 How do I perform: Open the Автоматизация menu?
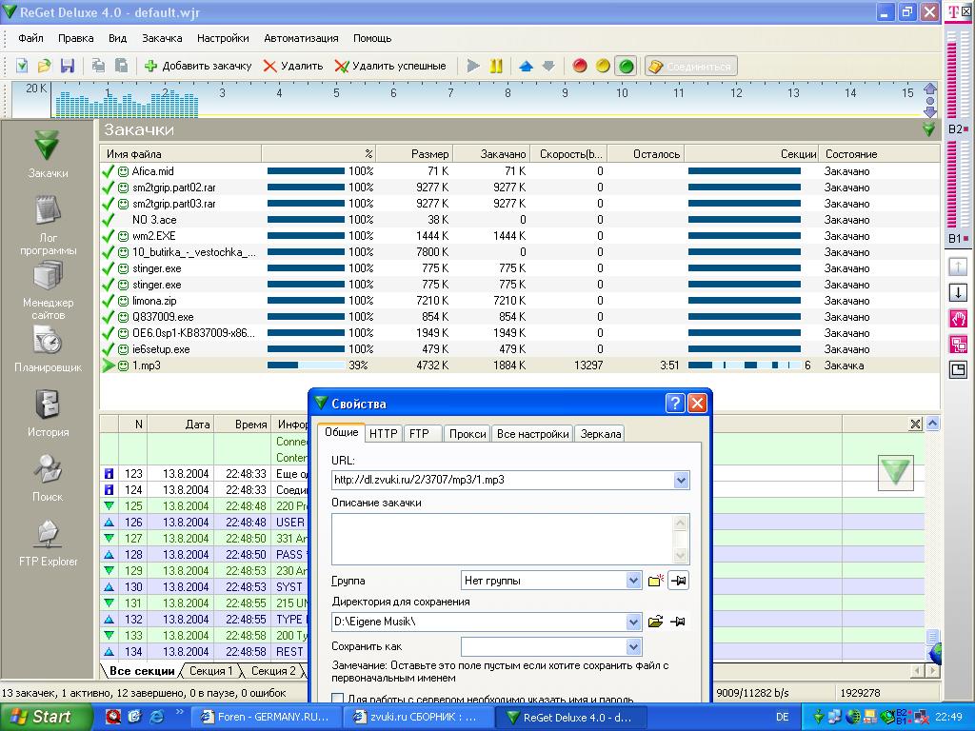click(x=301, y=38)
